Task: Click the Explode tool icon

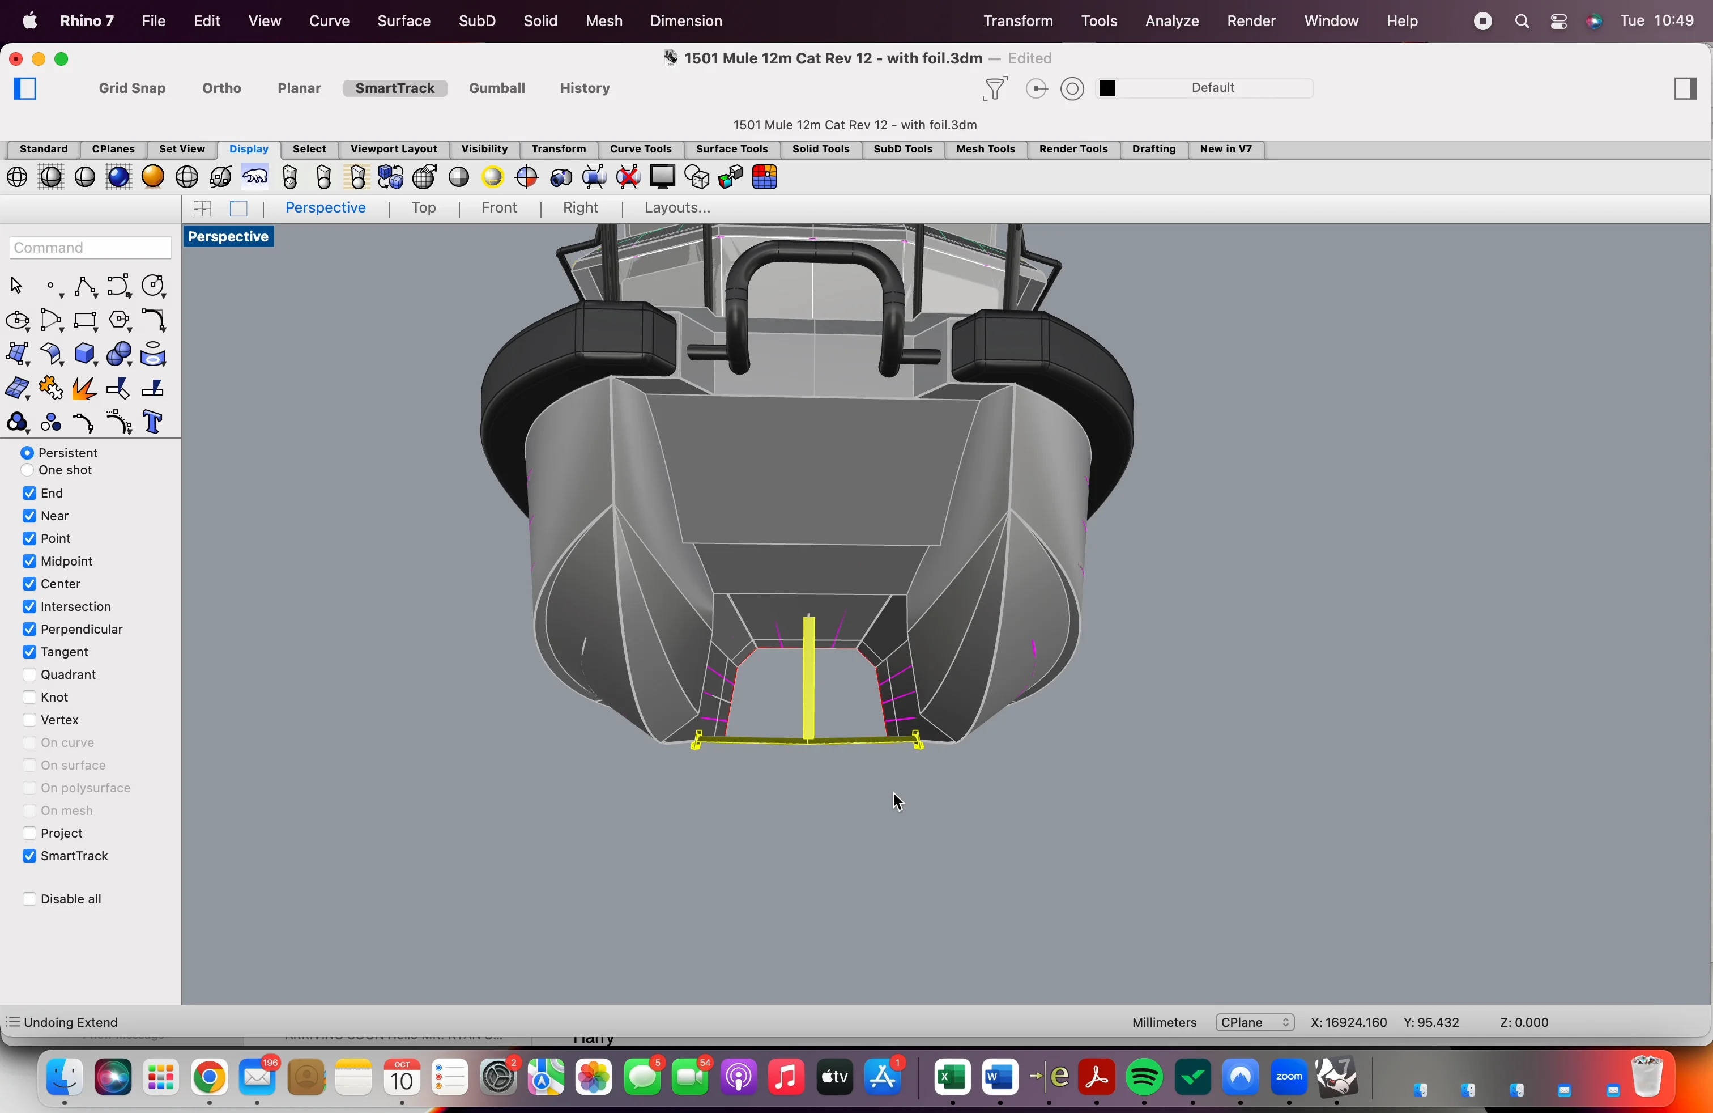Action: (84, 389)
